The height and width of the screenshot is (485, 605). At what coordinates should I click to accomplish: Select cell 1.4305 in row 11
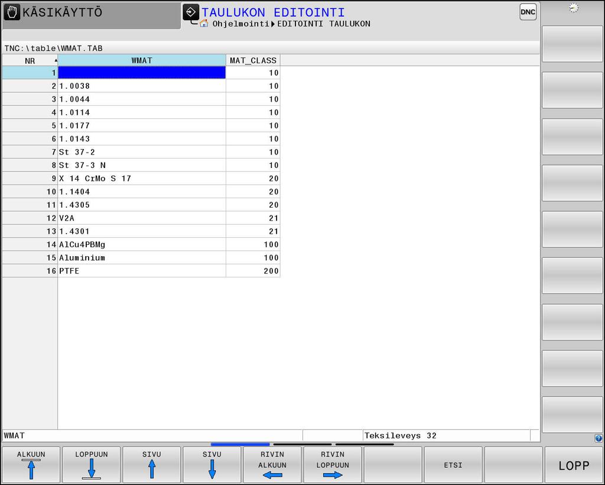click(x=142, y=205)
